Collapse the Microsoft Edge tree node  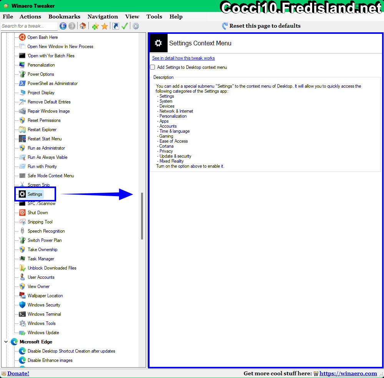coord(6,341)
